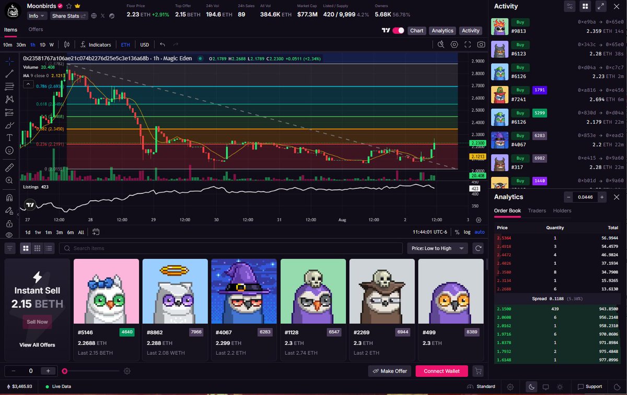Screen dimensions: 627x395
Task: Toggle the TradingView chart switch
Action: coord(398,31)
